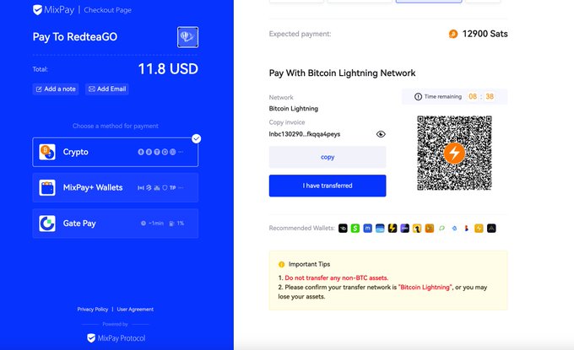Open the Privacy Policy link
The width and height of the screenshot is (574, 350).
pyautogui.click(x=93, y=310)
